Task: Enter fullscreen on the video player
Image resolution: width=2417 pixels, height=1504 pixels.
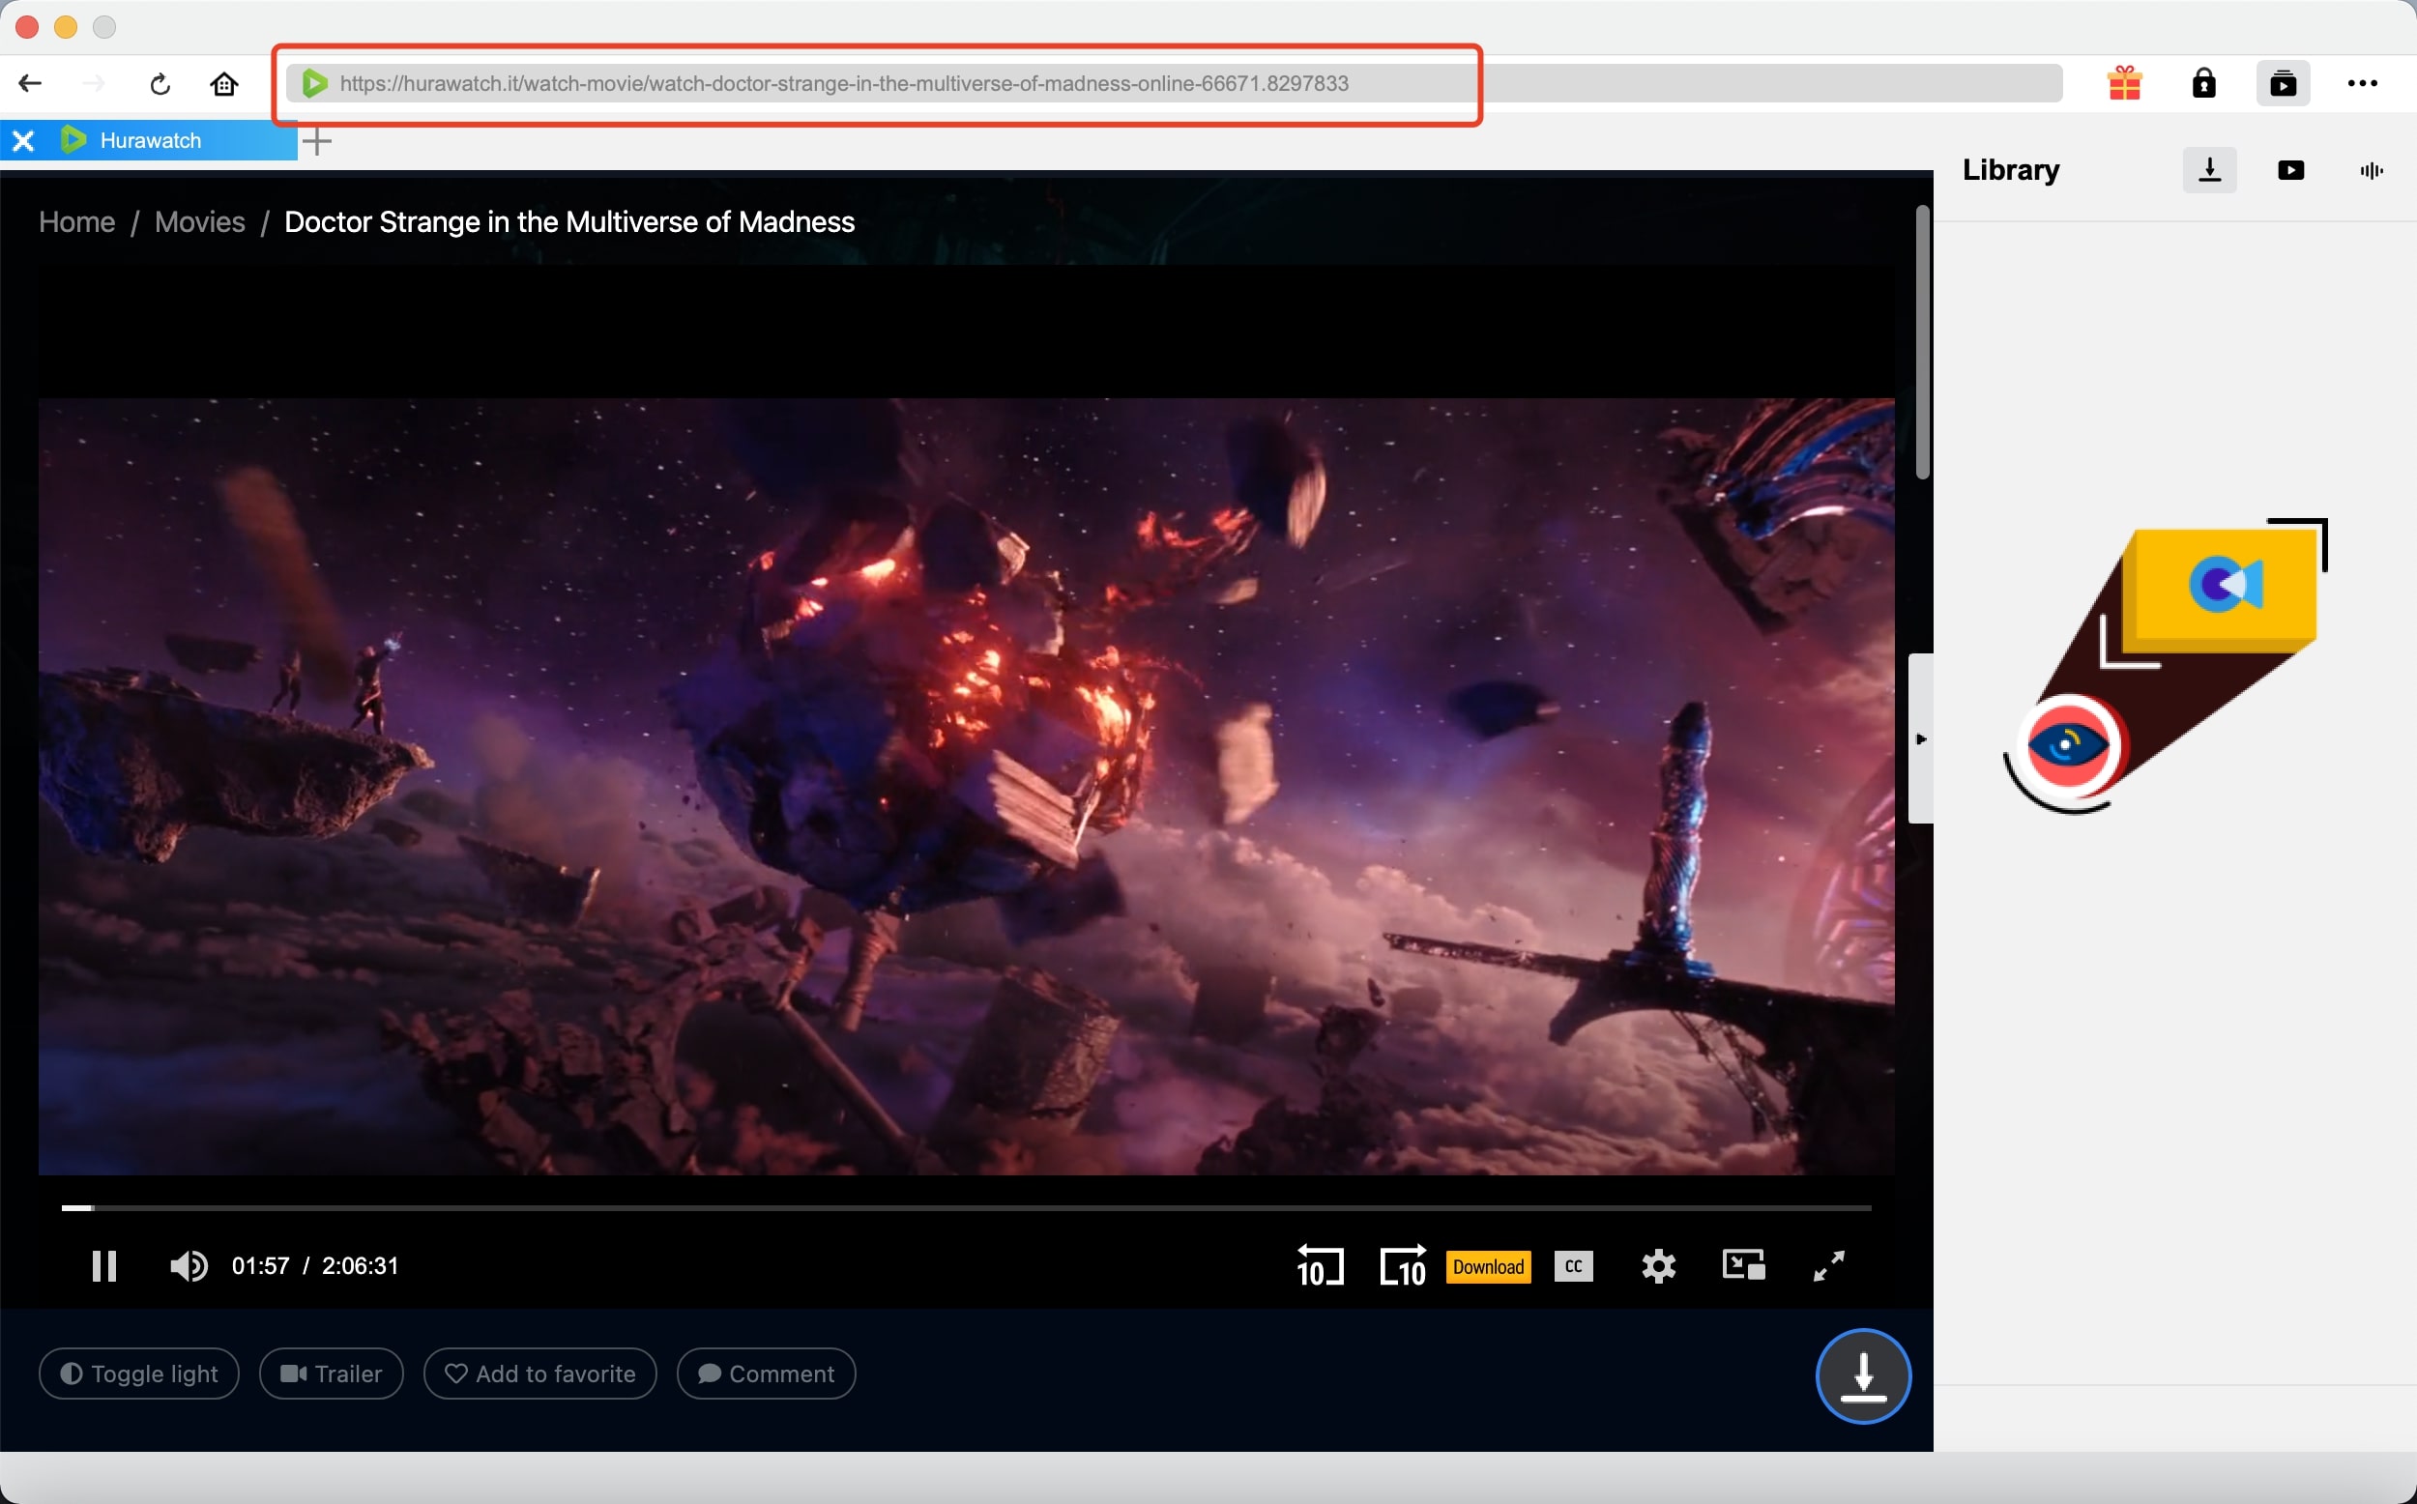Action: click(x=1828, y=1265)
